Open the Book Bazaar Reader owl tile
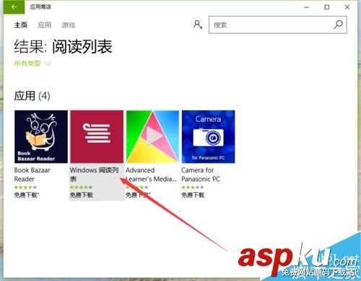 41,137
